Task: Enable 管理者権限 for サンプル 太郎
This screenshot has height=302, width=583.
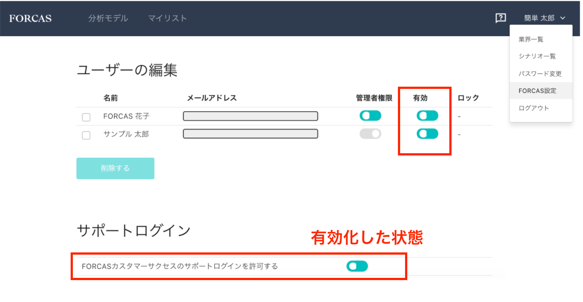Action: 370,134
